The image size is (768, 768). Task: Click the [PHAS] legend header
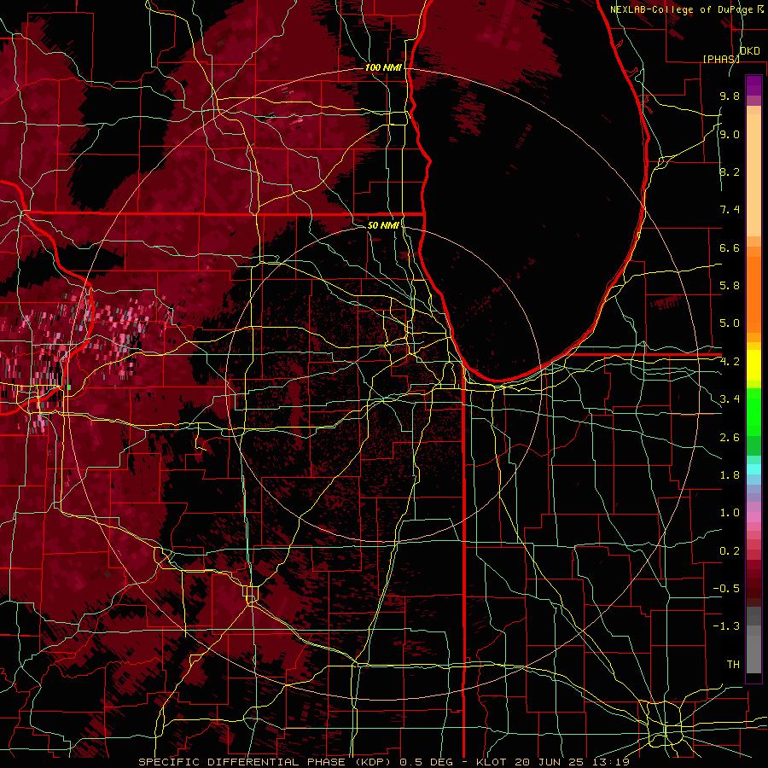pos(721,59)
